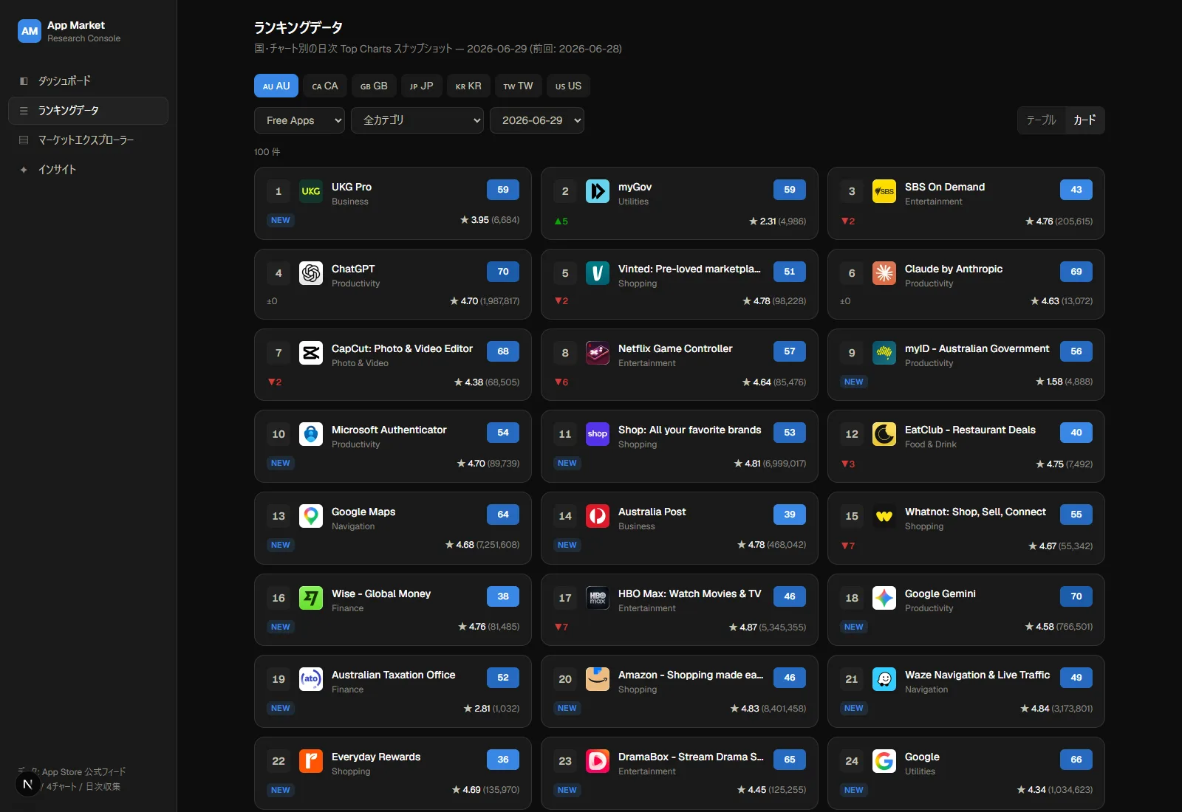Click the Microsoft Authenticator icon
The image size is (1182, 812).
pyautogui.click(x=311, y=434)
